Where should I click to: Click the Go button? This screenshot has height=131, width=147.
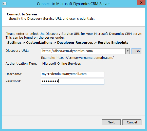point(137,51)
